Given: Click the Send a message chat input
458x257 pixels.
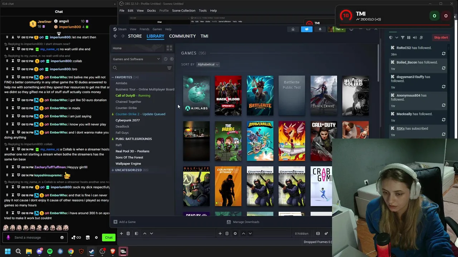Looking at the screenshot, I should click(34, 237).
